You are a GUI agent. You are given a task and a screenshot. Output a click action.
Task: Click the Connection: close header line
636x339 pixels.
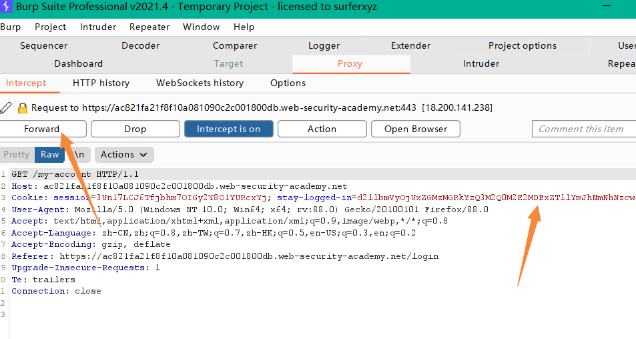point(56,291)
